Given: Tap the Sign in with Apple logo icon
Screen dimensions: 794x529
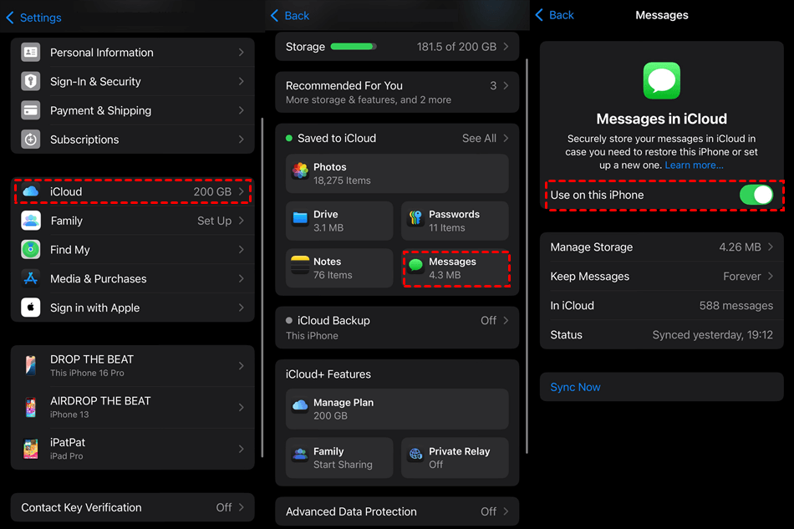Looking at the screenshot, I should 30,308.
